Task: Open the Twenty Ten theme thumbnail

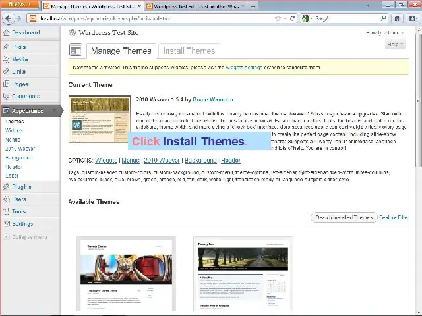Action: pos(243,274)
